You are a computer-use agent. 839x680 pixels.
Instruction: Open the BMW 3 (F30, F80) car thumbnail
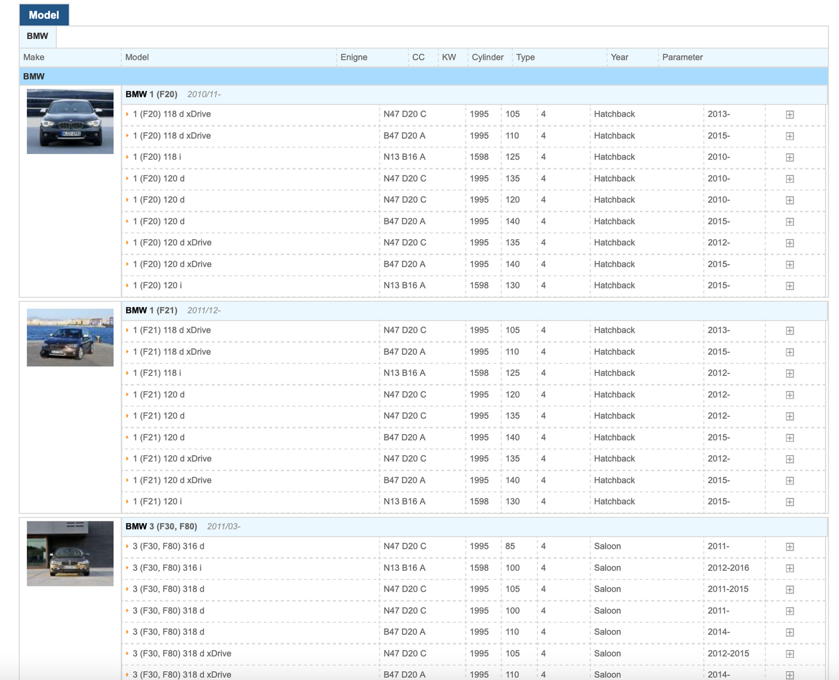[70, 553]
